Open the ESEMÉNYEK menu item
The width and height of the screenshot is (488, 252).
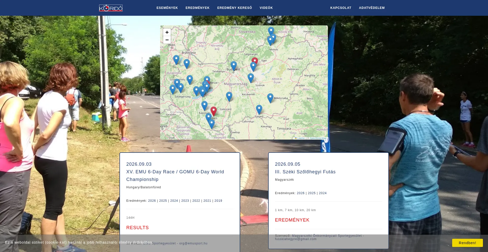(x=167, y=8)
